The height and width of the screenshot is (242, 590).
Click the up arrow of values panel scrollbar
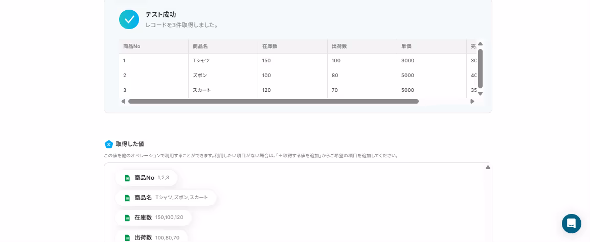tap(488, 167)
